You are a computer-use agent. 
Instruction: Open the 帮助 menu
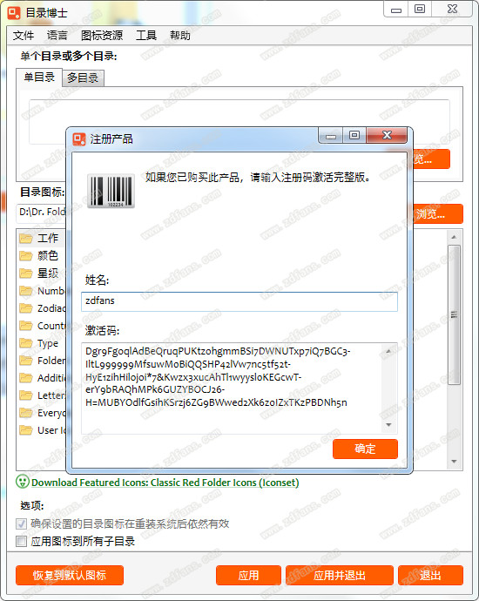coord(180,36)
